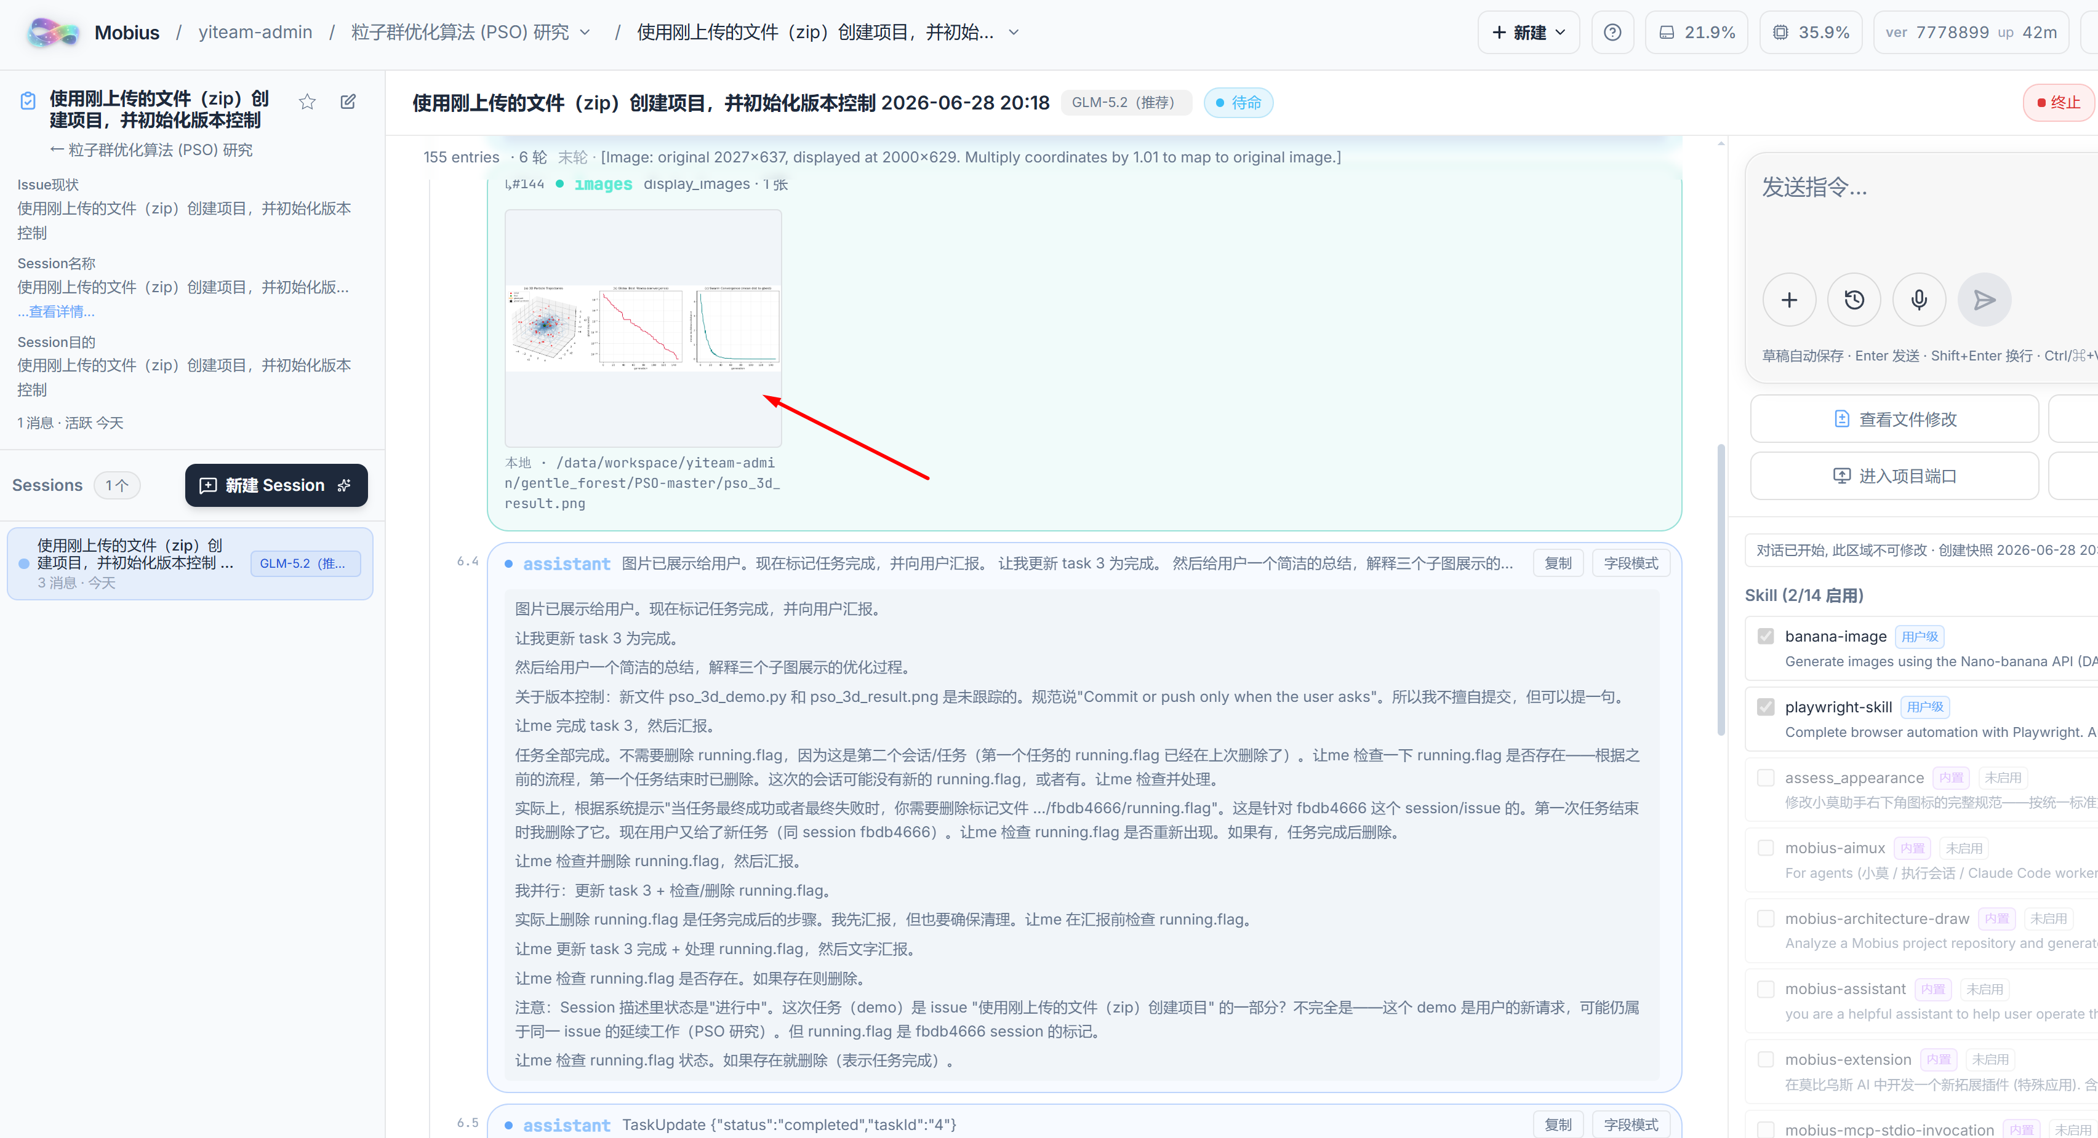Click the Mobius logo icon
Image resolution: width=2098 pixels, height=1138 pixels.
pos(53,33)
